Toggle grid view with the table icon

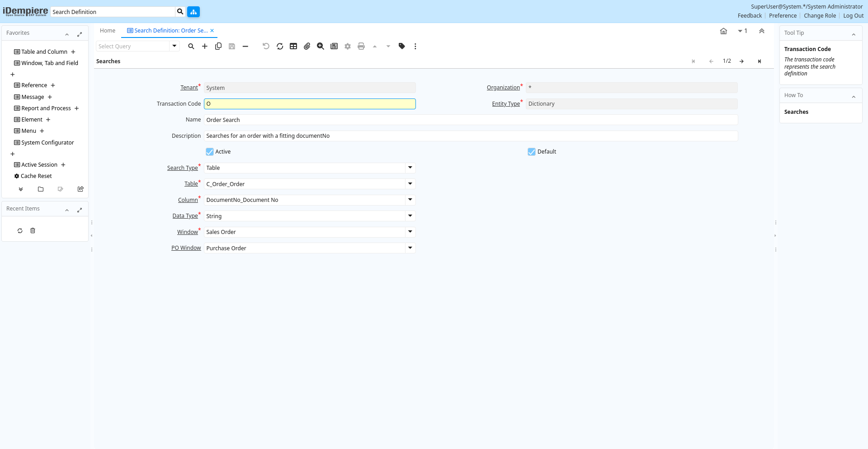coord(293,46)
